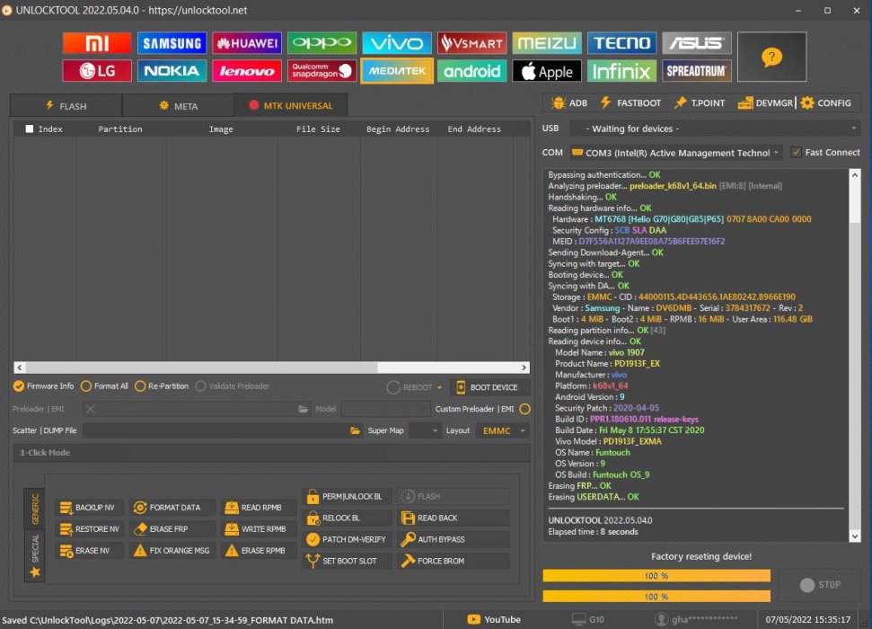Select the Format All radio option
Viewport: 872px width, 629px height.
pos(104,385)
